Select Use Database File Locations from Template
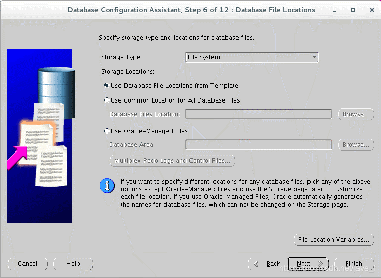This screenshot has height=278, width=381. click(x=171, y=85)
